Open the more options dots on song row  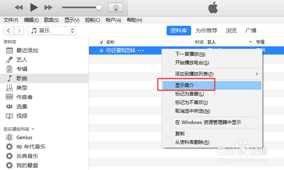(141, 51)
